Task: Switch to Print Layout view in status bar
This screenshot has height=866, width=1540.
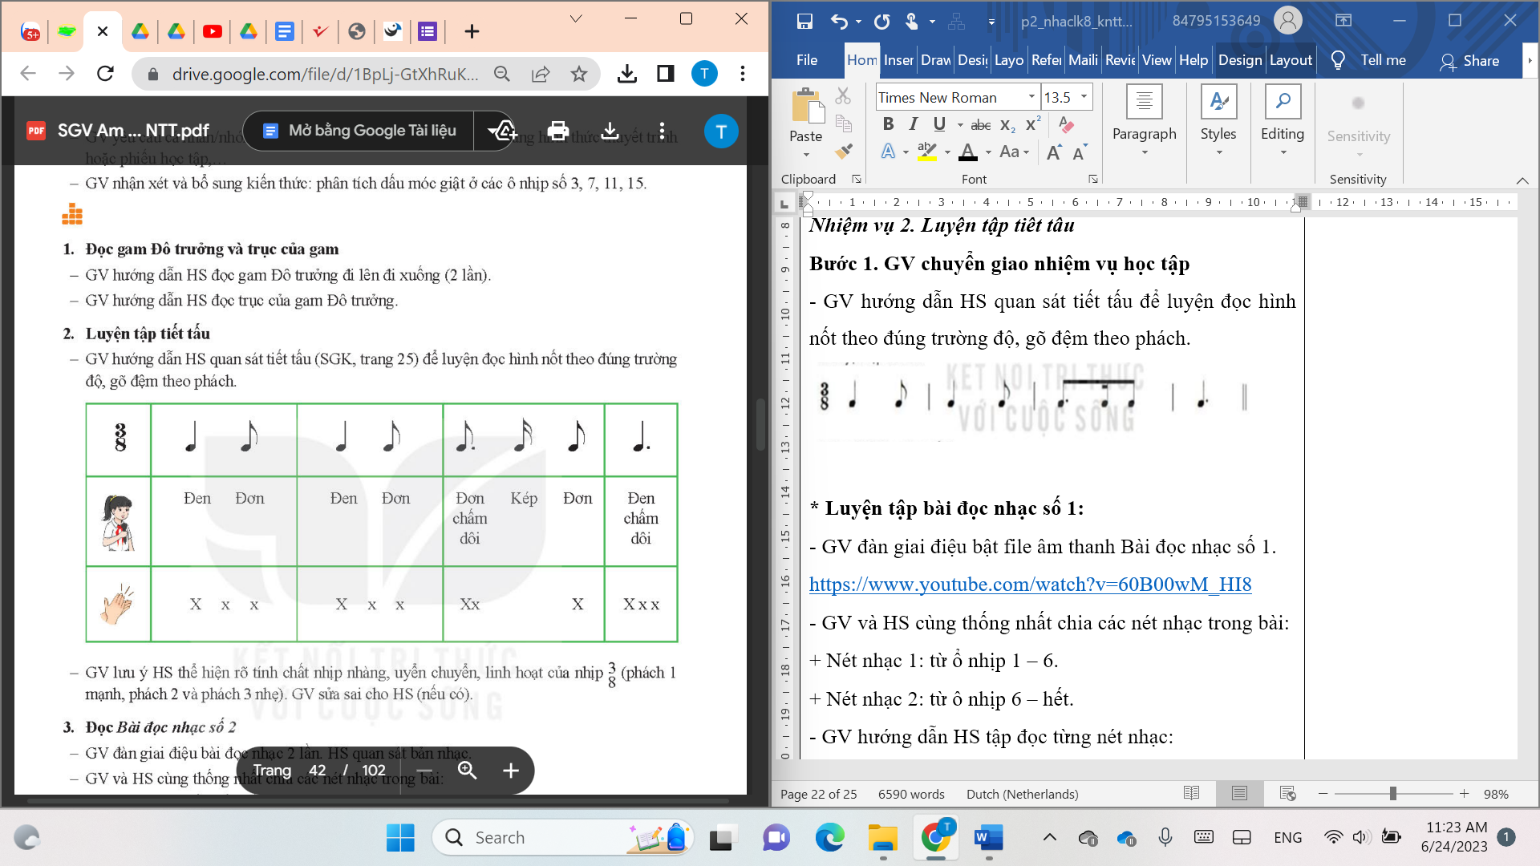Action: click(1239, 793)
